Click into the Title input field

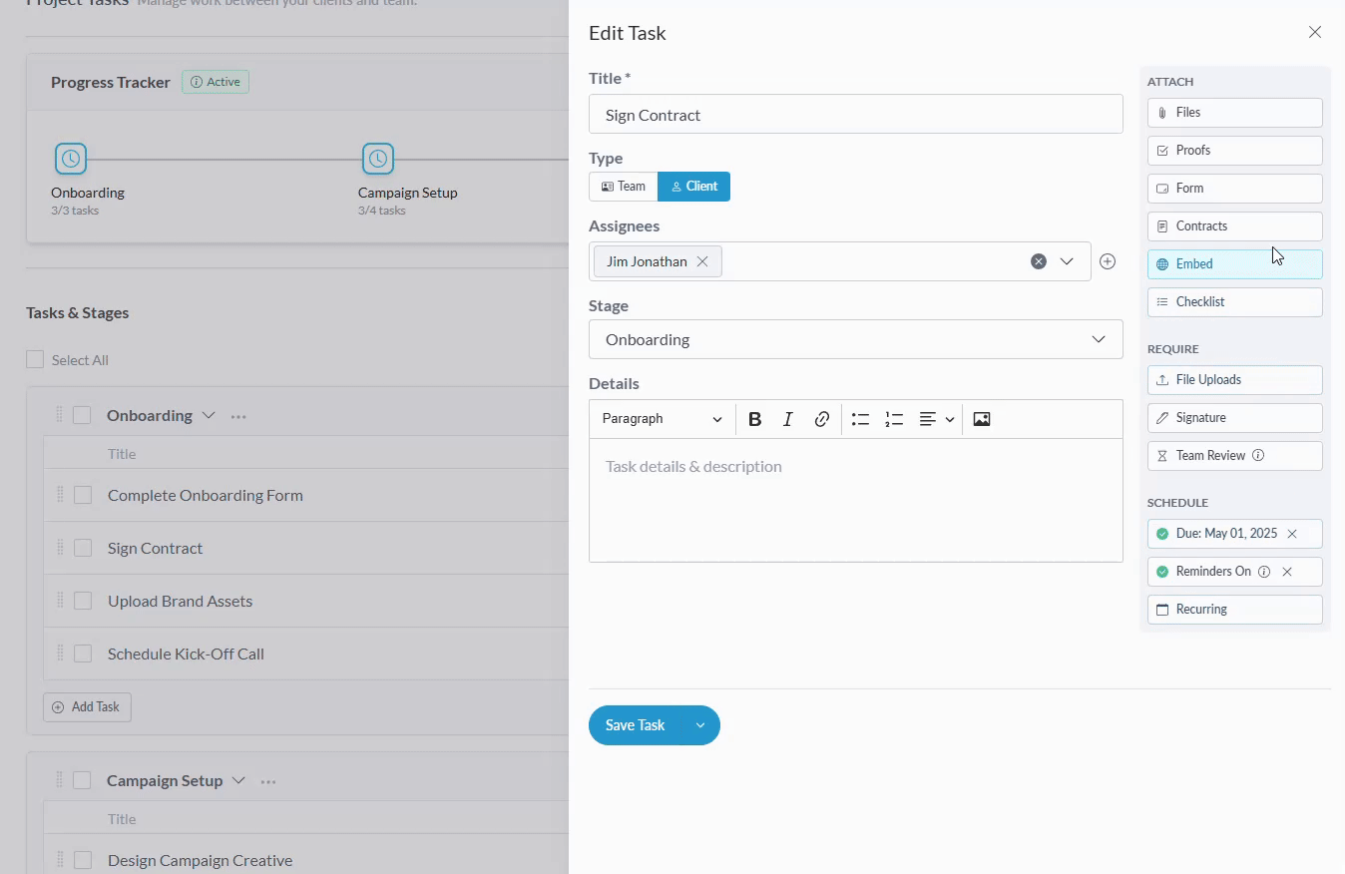point(855,115)
